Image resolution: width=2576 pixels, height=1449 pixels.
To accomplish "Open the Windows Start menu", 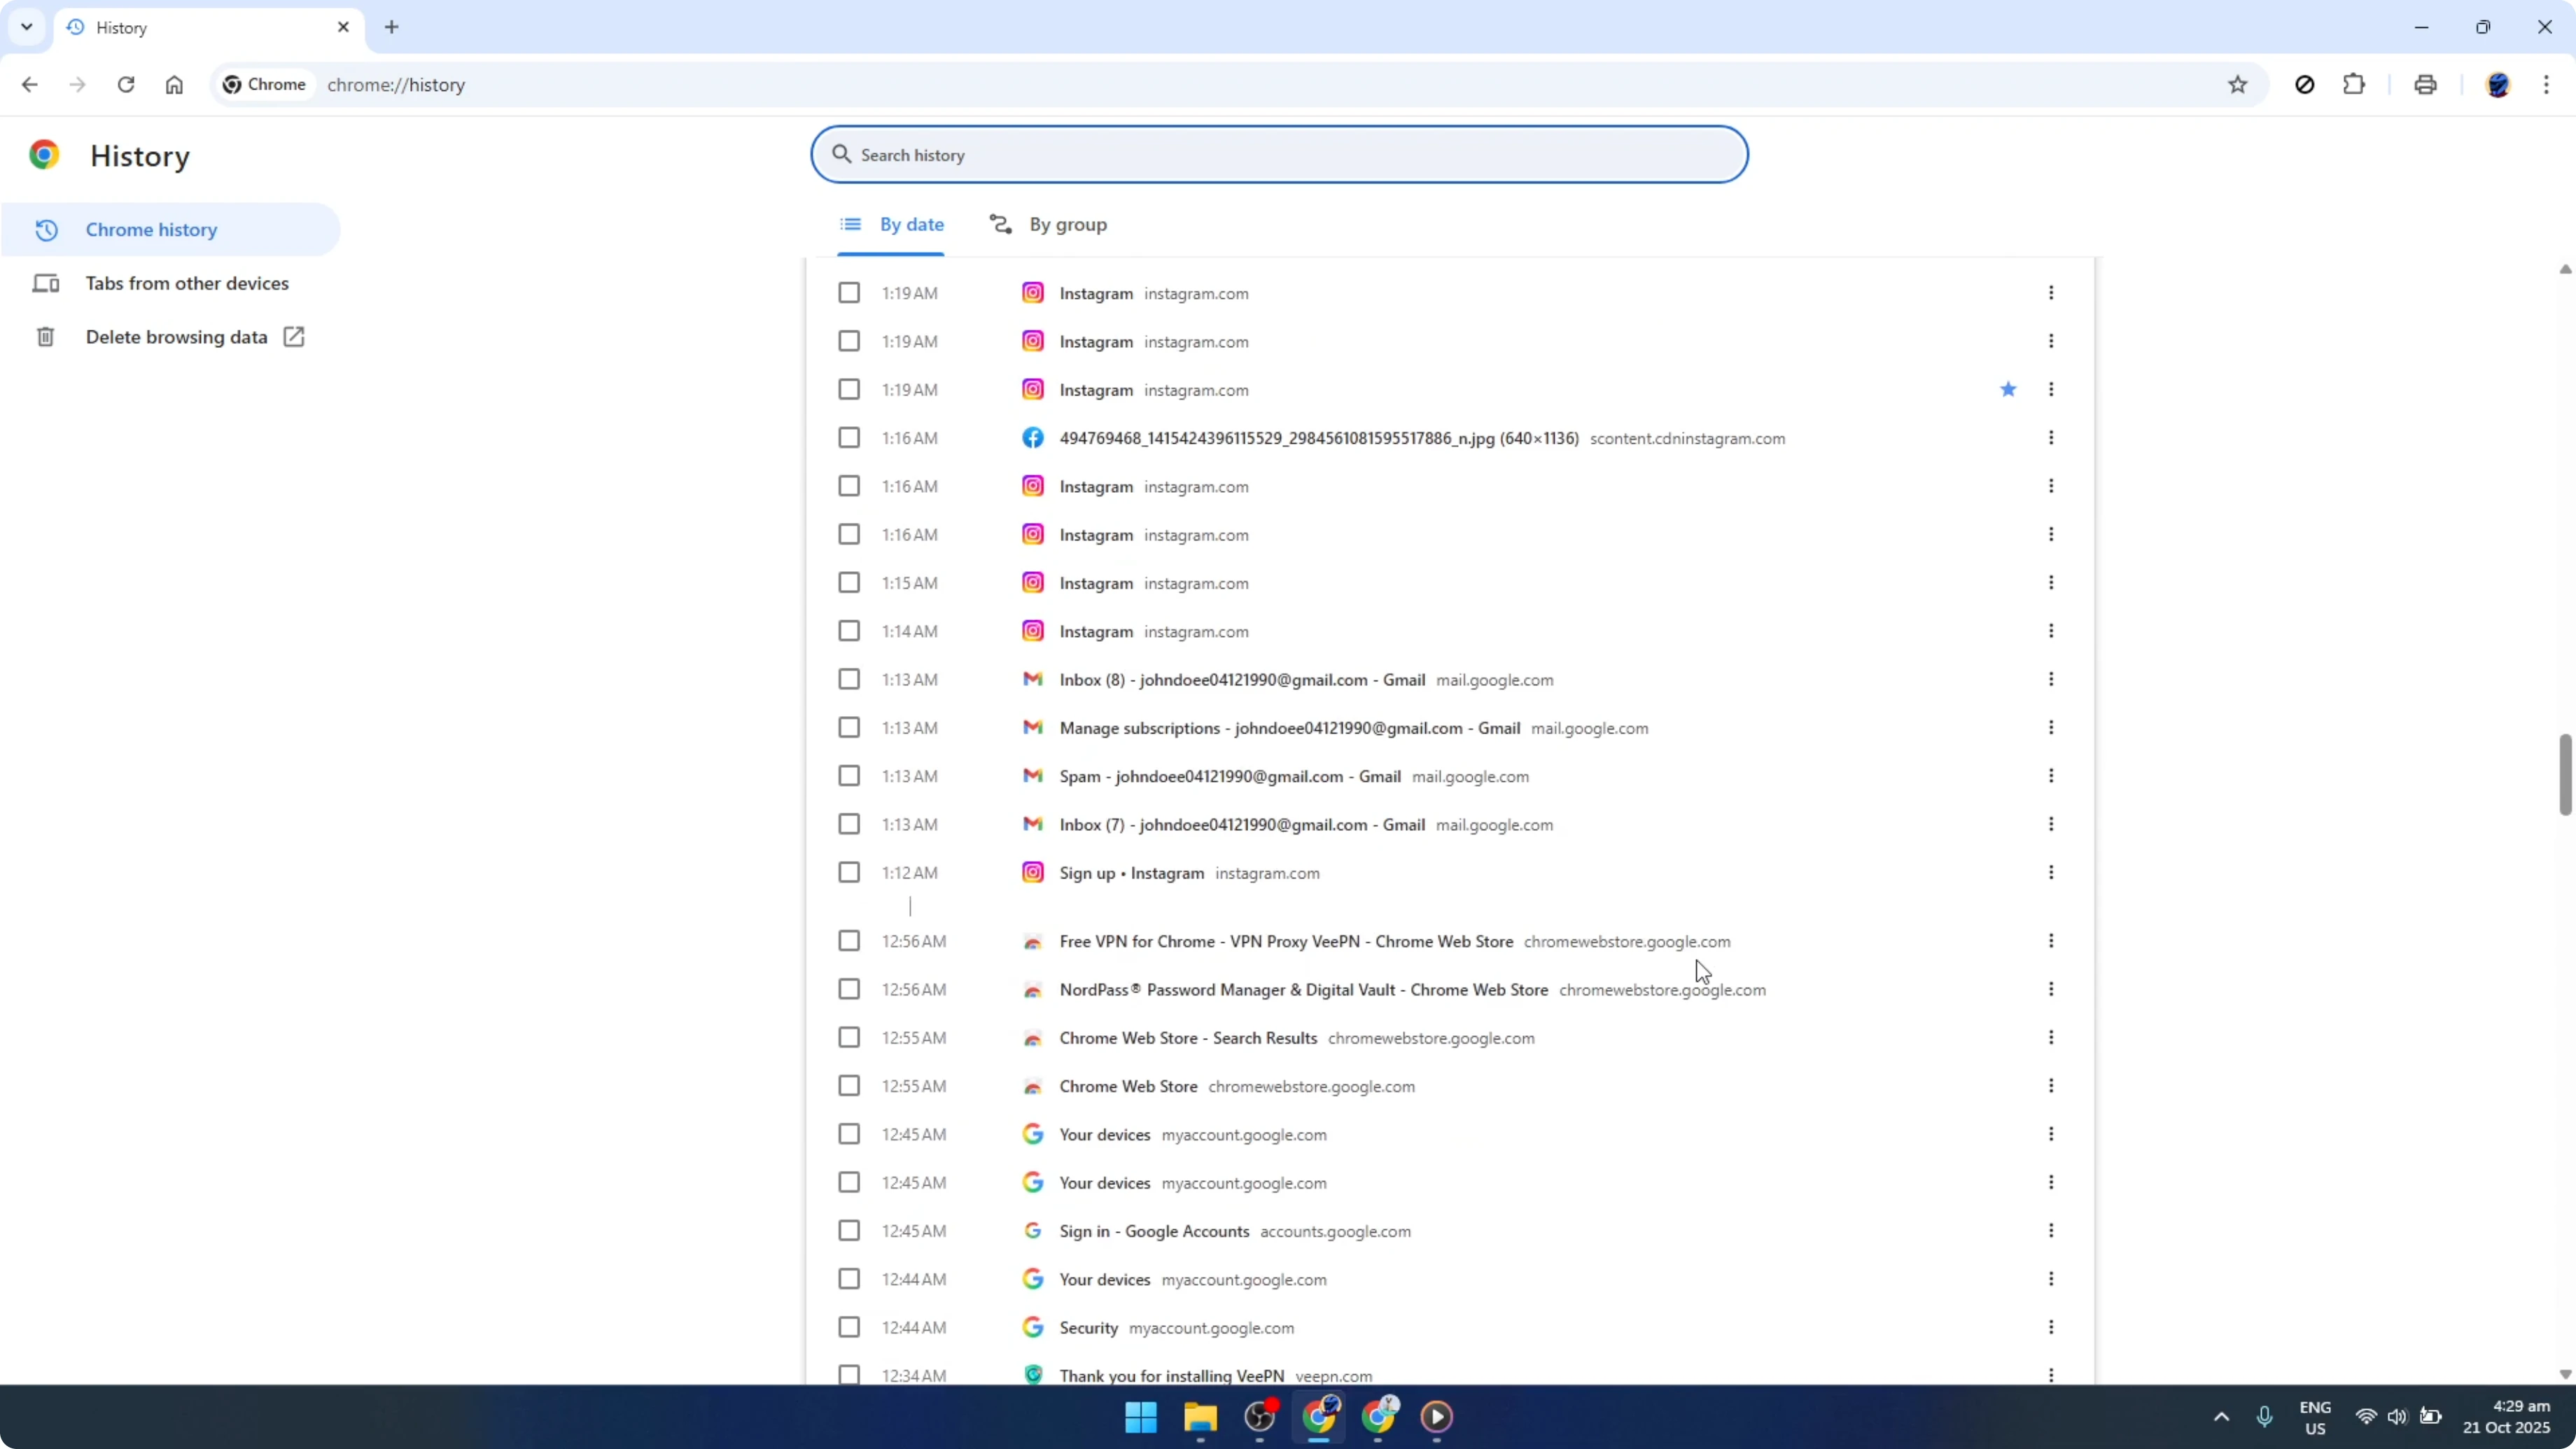I will 1141,1417.
